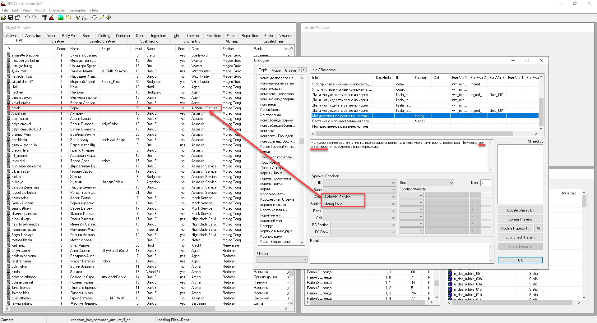Click the Update HyperLinks button
597x323 pixels.
515,228
